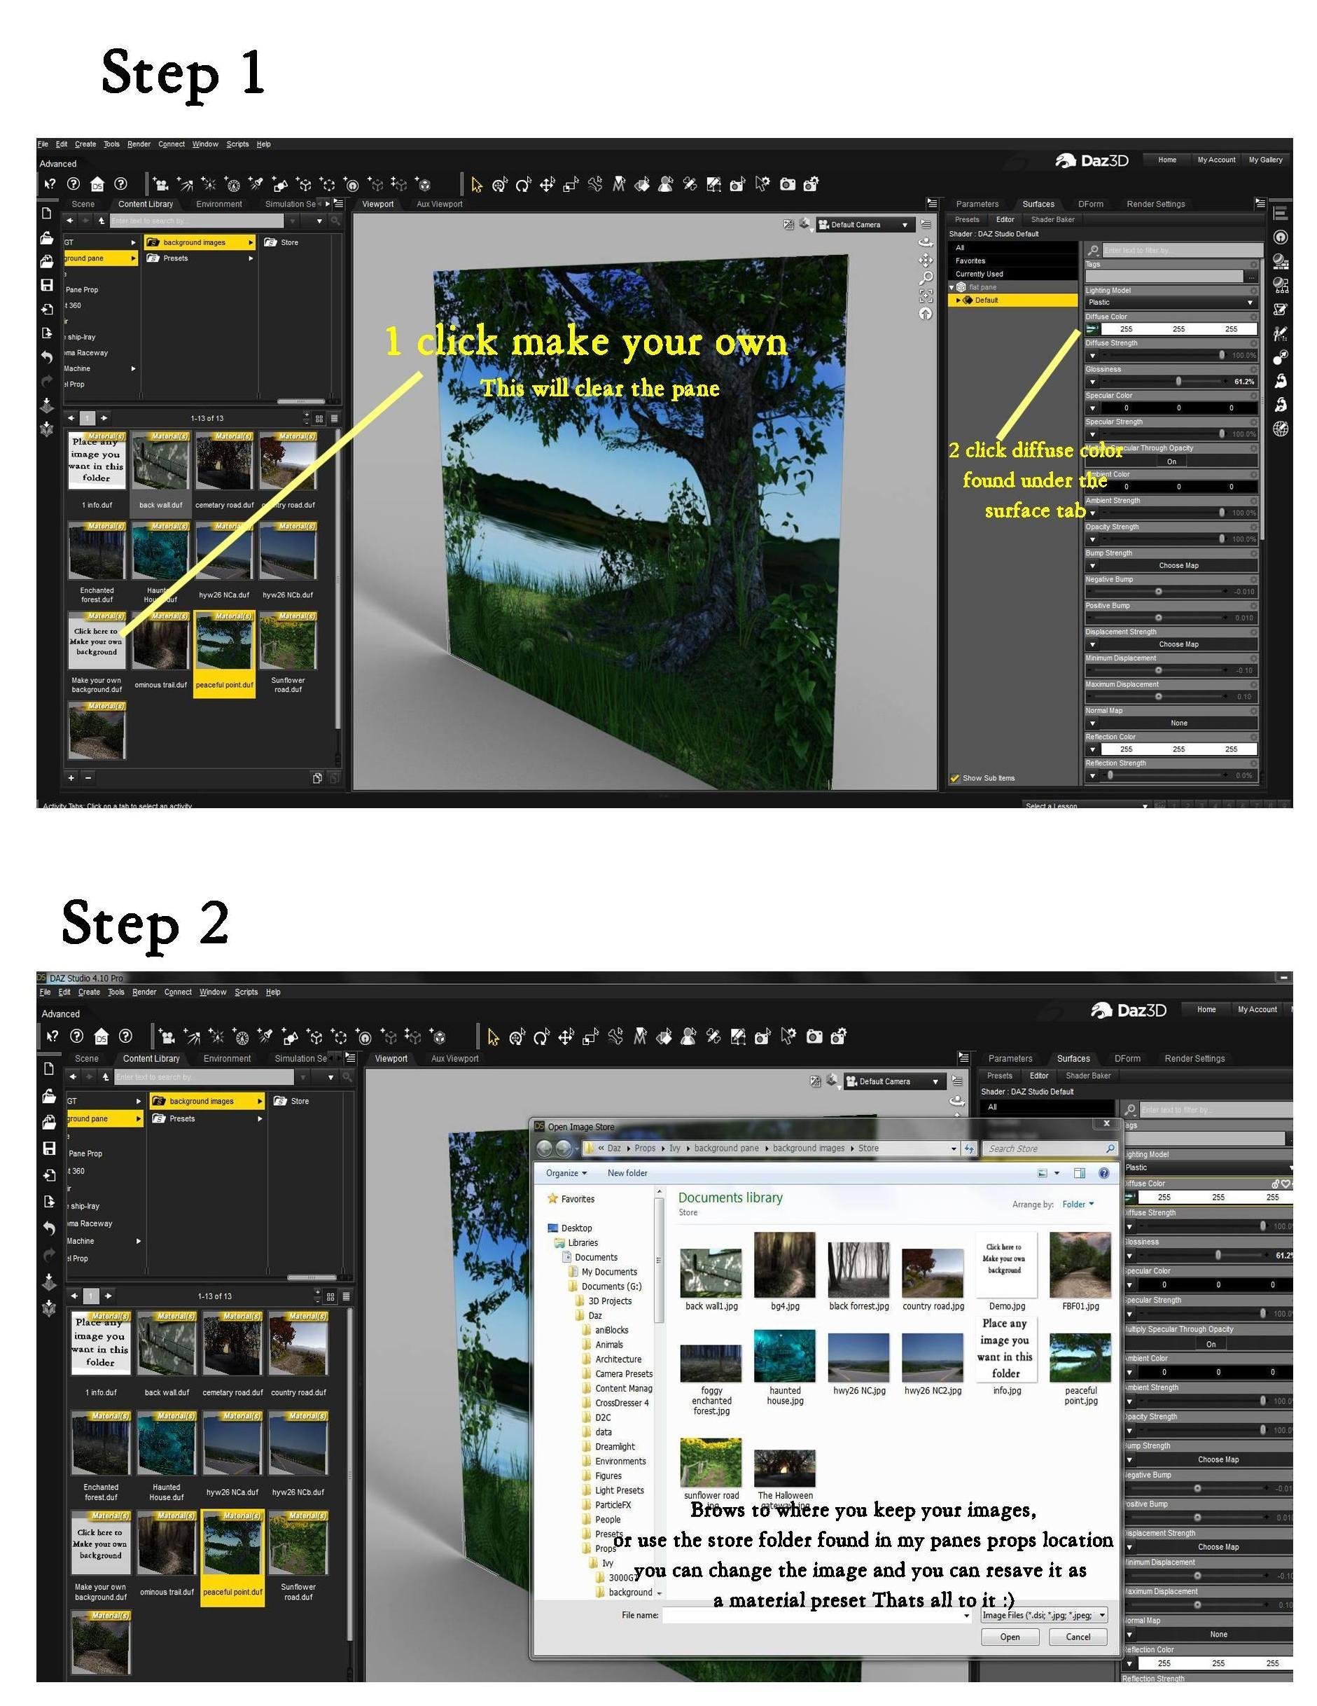Click blue Help icon in Open Image dialog
Screen dimensions: 1317x1706
[x=1103, y=1173]
